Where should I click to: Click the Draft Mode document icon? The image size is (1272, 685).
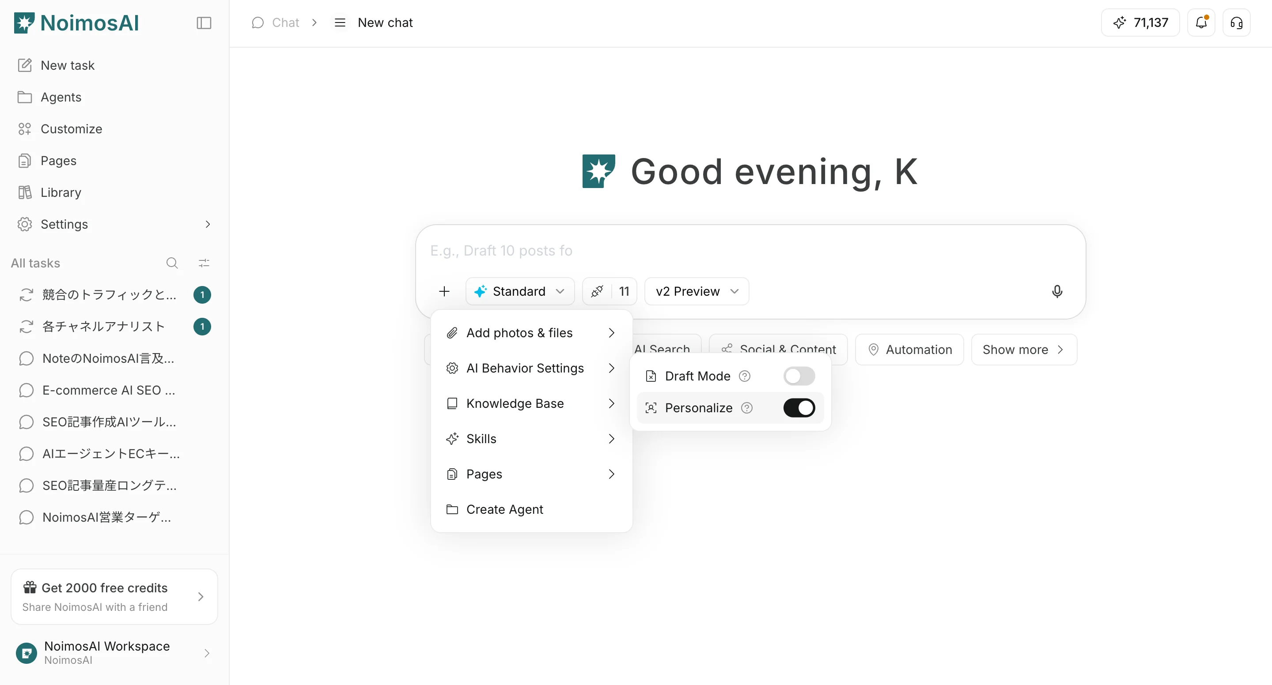coord(651,376)
